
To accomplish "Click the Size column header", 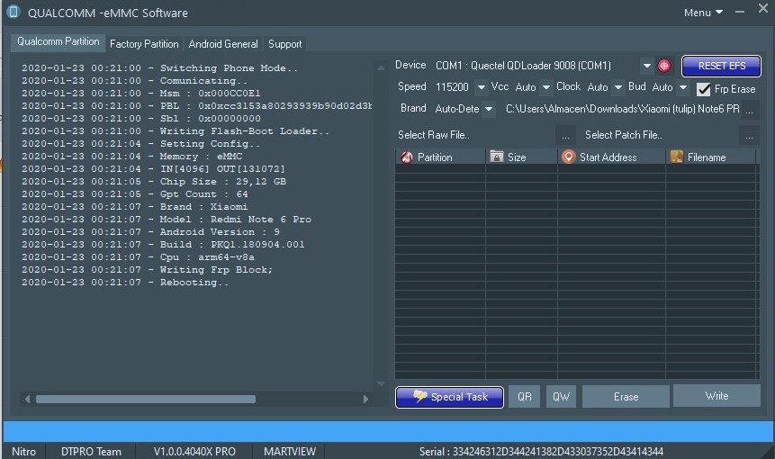I will (521, 157).
